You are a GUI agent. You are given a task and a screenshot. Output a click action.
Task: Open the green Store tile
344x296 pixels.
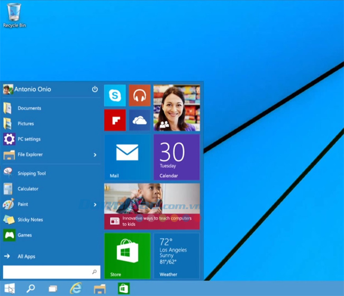pos(127,256)
